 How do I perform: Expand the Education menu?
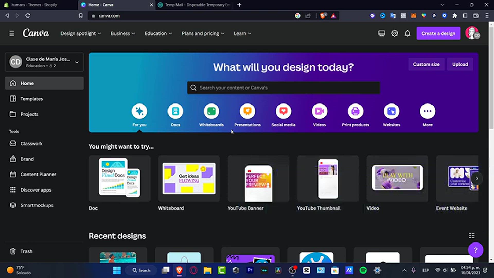(158, 33)
